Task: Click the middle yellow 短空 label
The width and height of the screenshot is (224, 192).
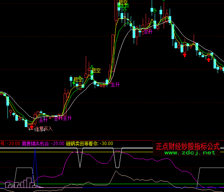Action: (x=96, y=70)
